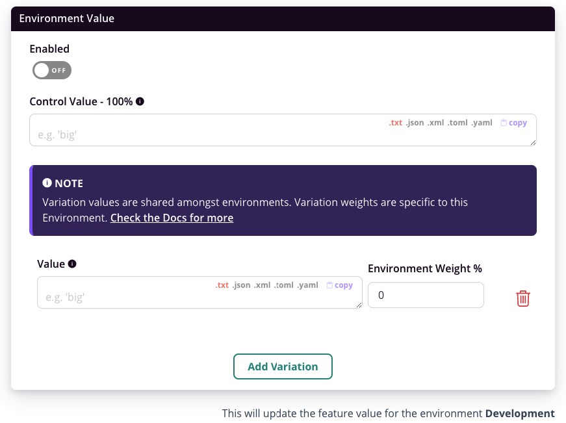Toggle the Enabled switch on
Screen dimensions: 566x423
[x=51, y=70]
